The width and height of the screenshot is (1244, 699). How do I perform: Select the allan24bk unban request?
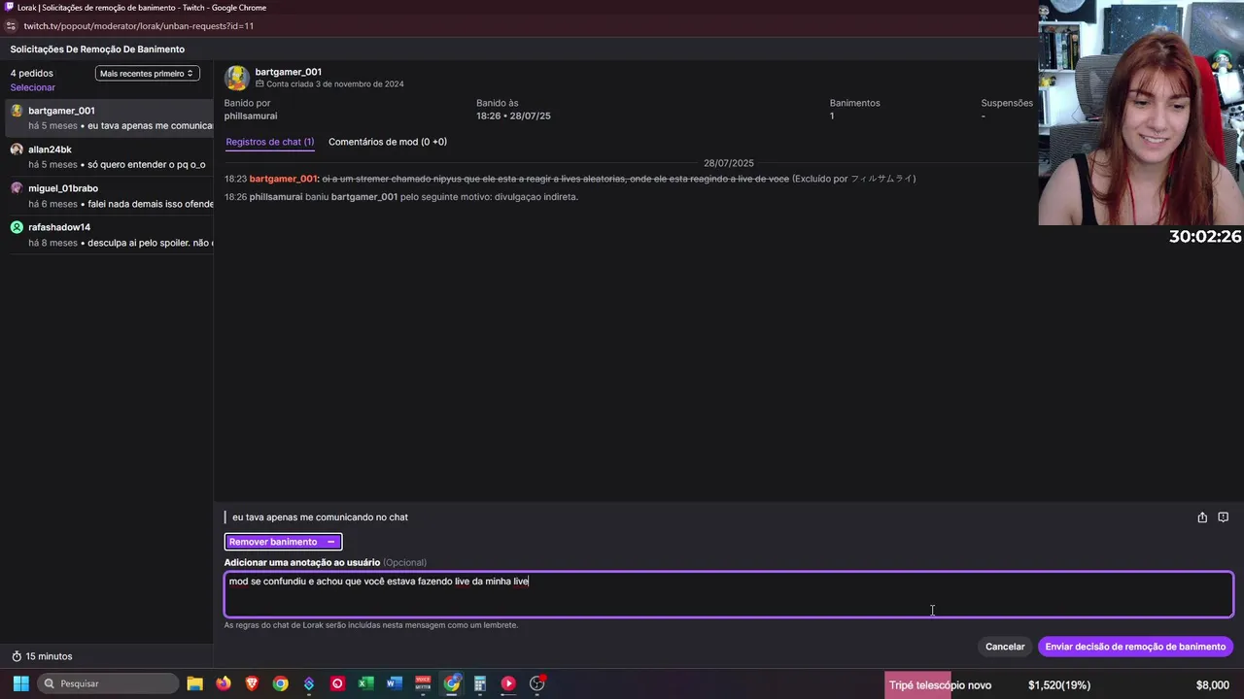[x=109, y=156]
